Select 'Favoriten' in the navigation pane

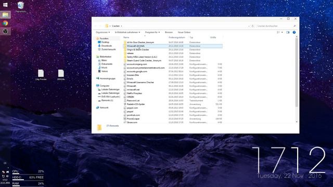pos(104,38)
